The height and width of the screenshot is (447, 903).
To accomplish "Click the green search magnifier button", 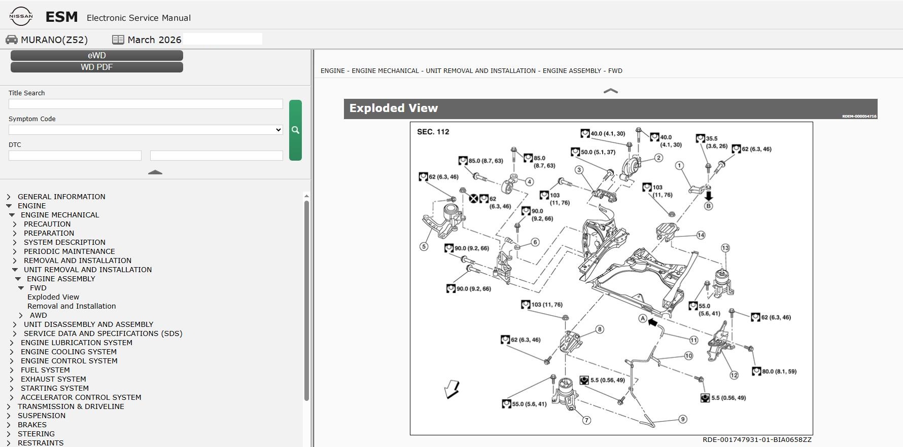I will click(295, 130).
